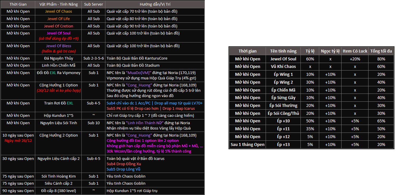Click the red Ngày mở 26/12 note
The width and height of the screenshot is (410, 195).
pos(18,140)
